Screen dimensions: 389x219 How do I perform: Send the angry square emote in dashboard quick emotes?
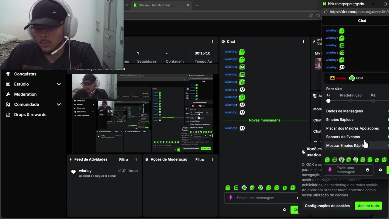(236, 188)
